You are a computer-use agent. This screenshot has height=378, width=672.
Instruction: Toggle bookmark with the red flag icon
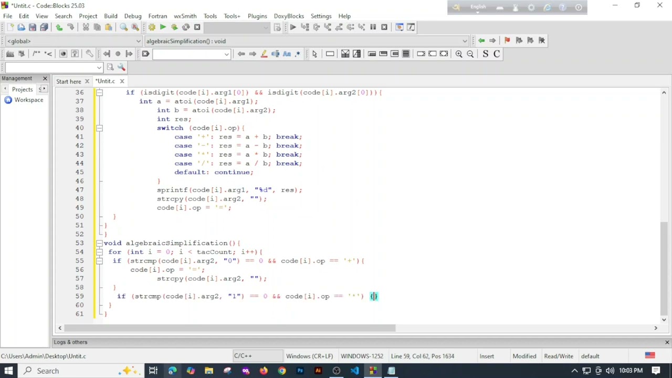point(507,40)
